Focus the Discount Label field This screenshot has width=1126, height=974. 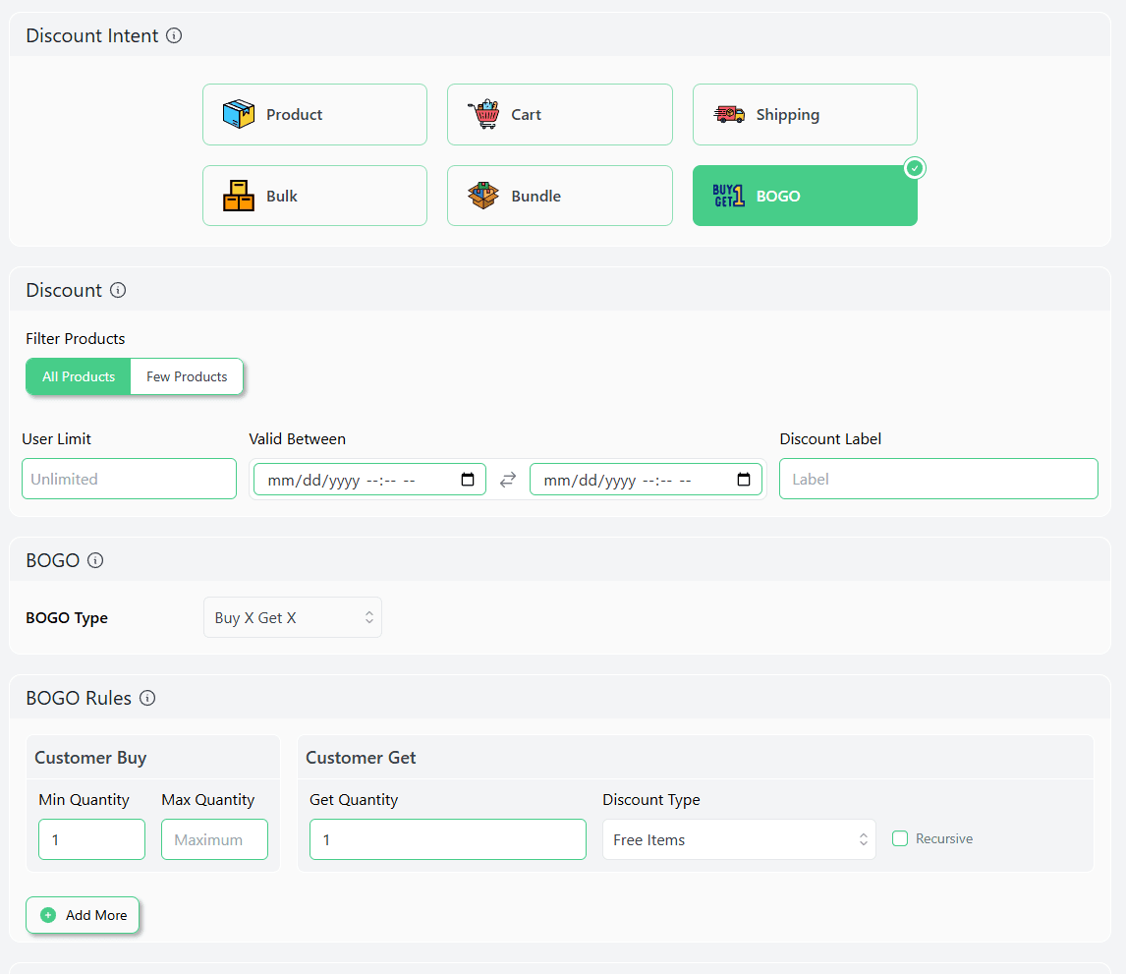coord(938,479)
